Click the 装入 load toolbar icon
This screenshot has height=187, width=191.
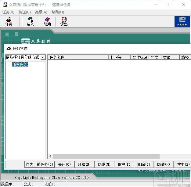point(30,22)
